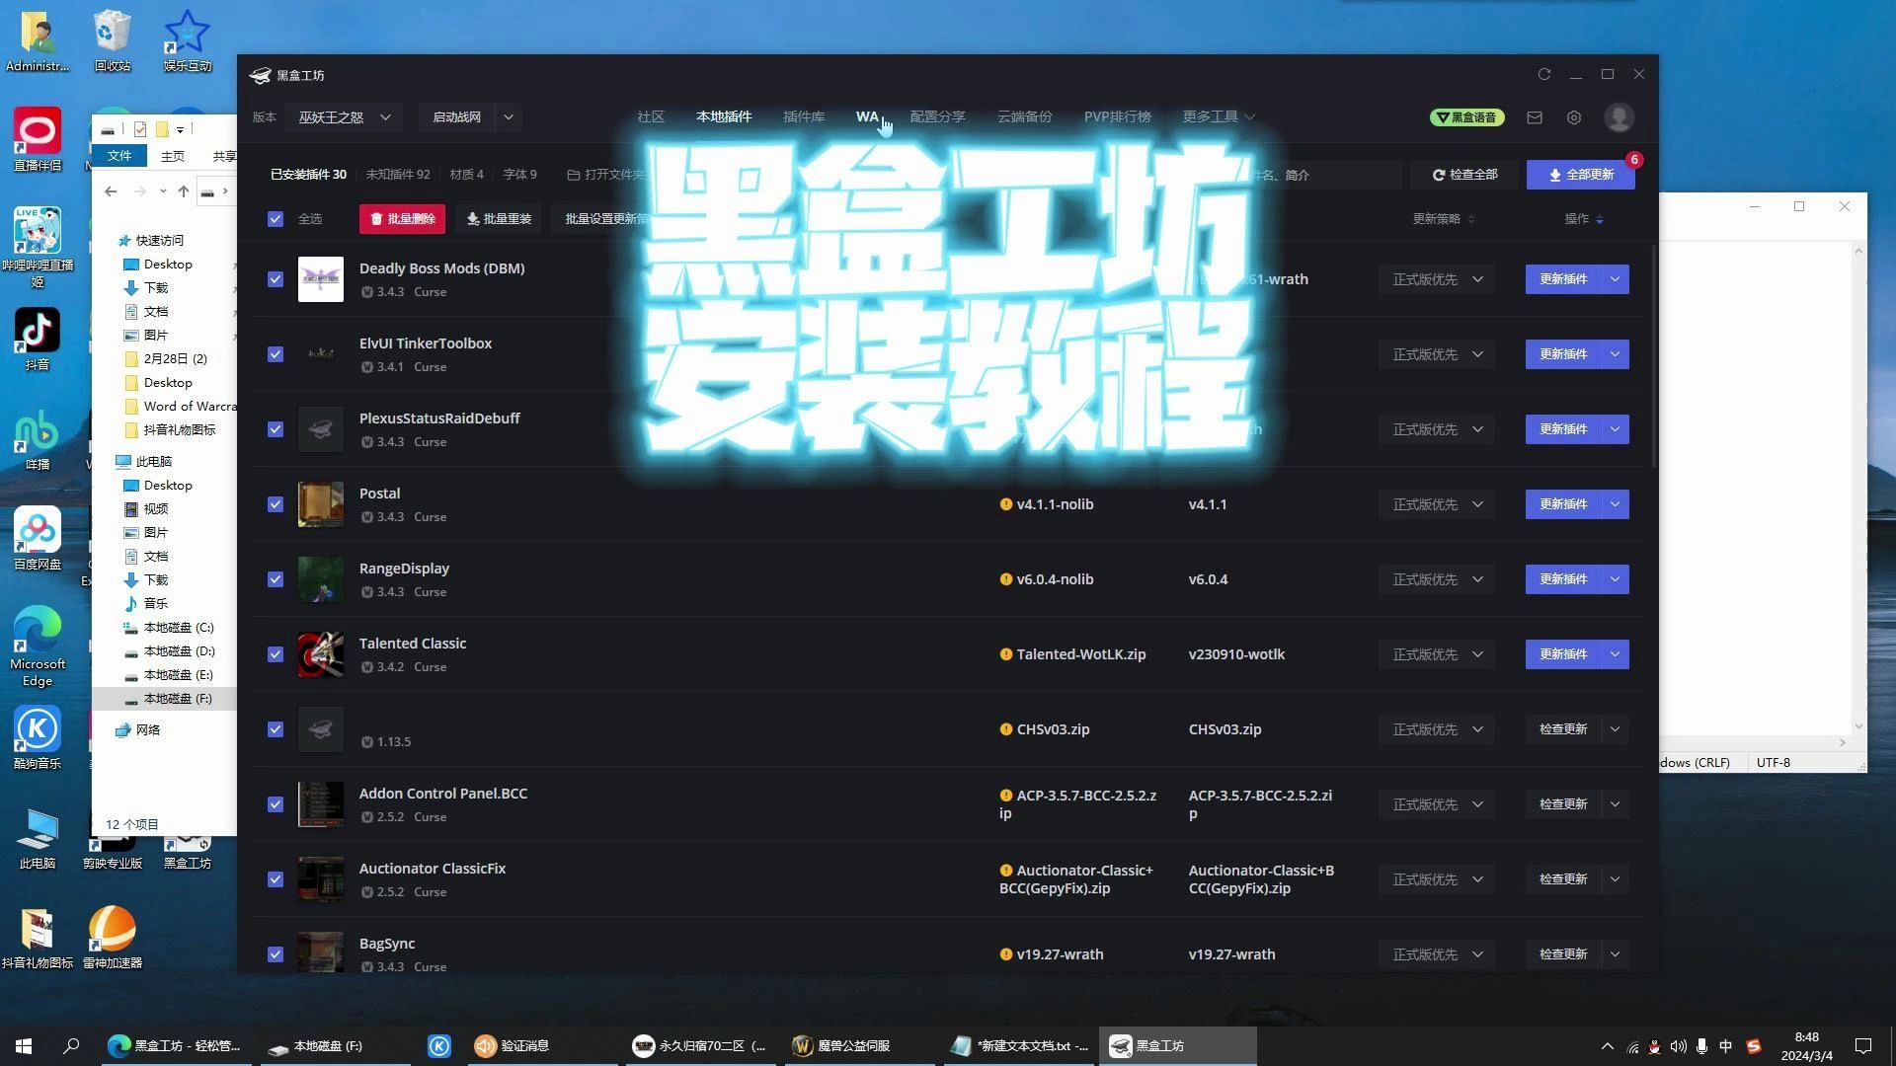The image size is (1896, 1066).
Task: Click the Deadly Boss Mods addon thumbnail
Action: tap(321, 279)
